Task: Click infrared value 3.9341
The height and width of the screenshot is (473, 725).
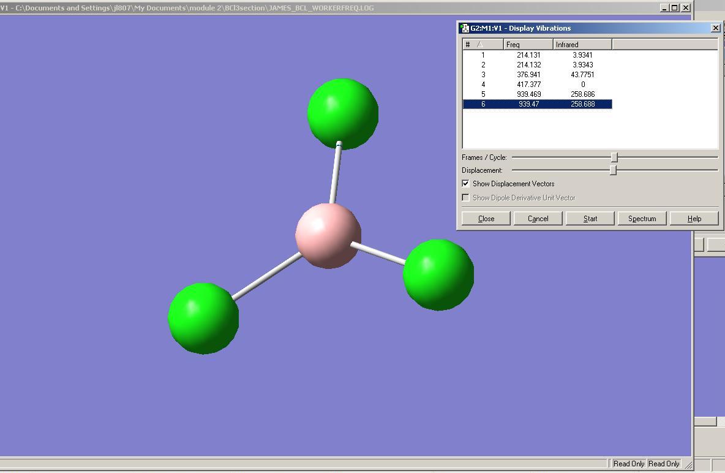Action: pyautogui.click(x=582, y=55)
